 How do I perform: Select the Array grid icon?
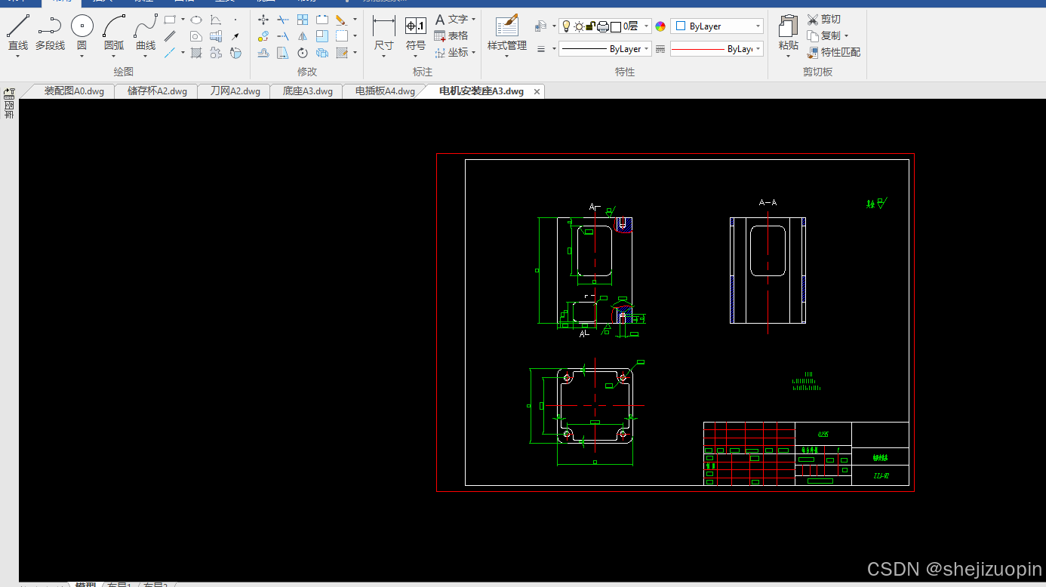click(x=303, y=20)
